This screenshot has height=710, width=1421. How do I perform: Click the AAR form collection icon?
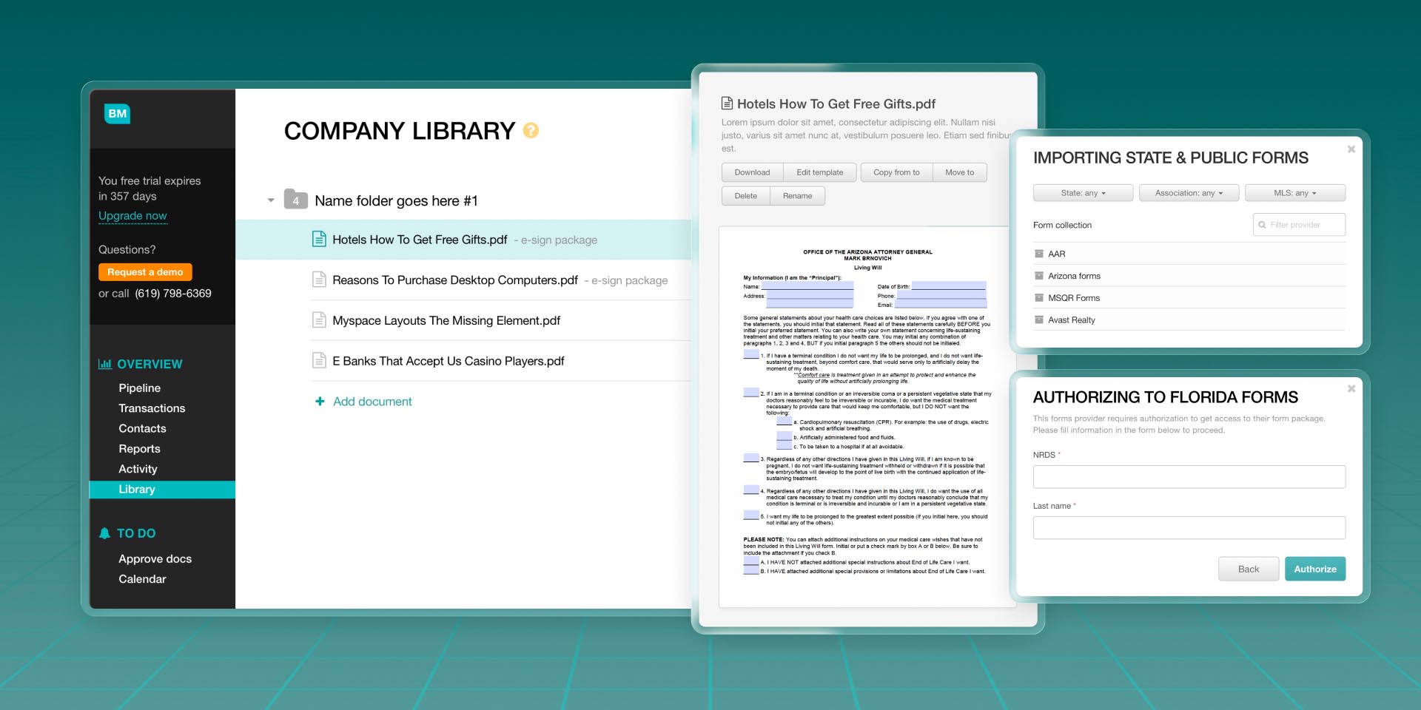pyautogui.click(x=1039, y=254)
